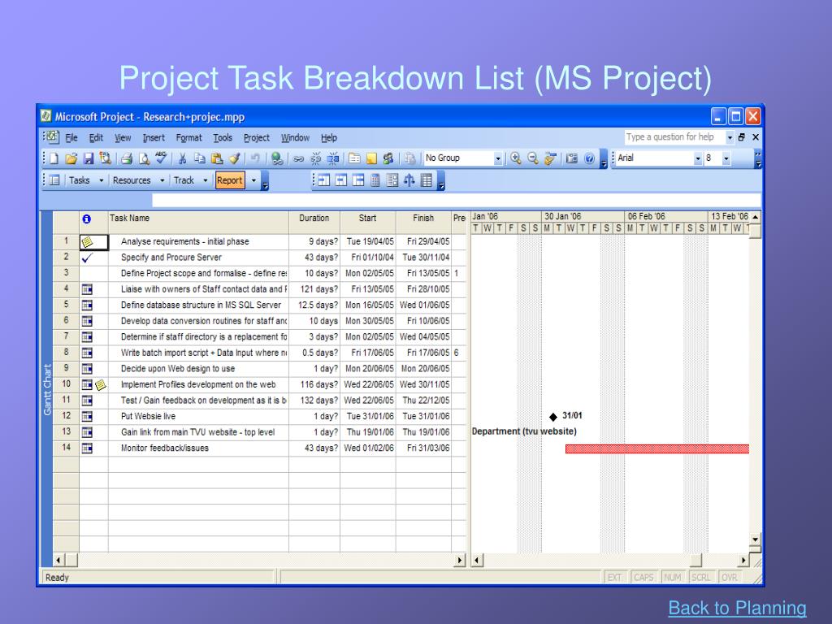Open the File menu
The height and width of the screenshot is (624, 832).
pyautogui.click(x=71, y=138)
